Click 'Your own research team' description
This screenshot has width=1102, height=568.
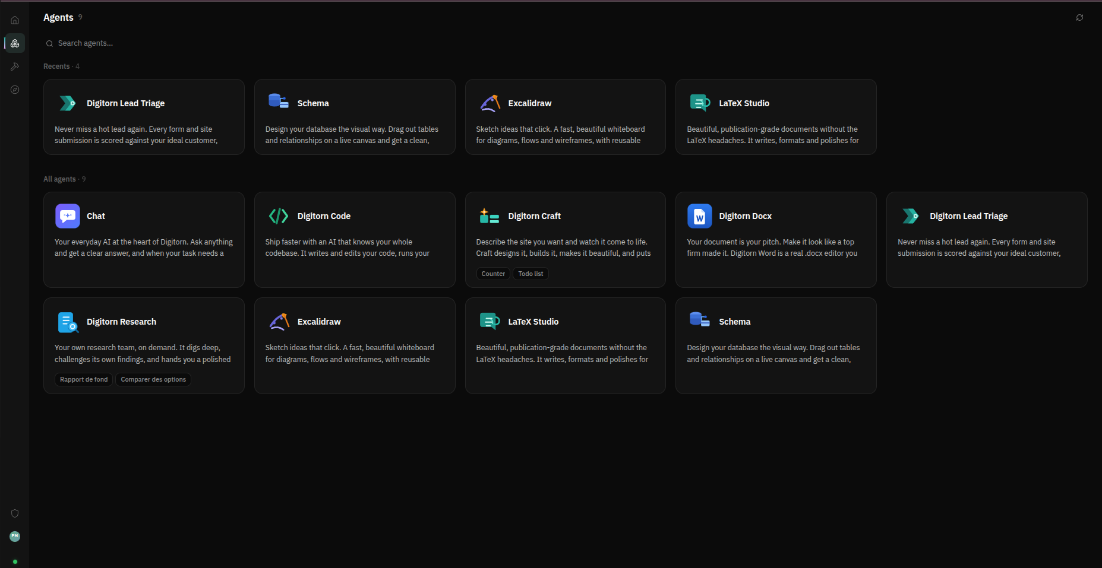[x=143, y=354]
